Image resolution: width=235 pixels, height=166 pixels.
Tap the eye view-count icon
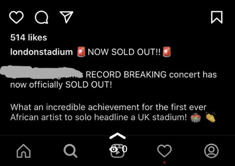(114, 149)
